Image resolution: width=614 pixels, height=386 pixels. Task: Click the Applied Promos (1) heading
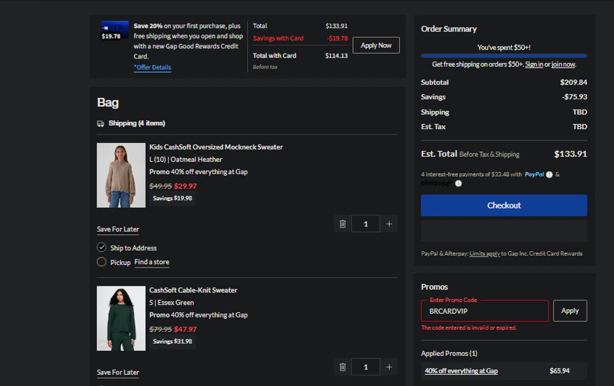point(449,353)
